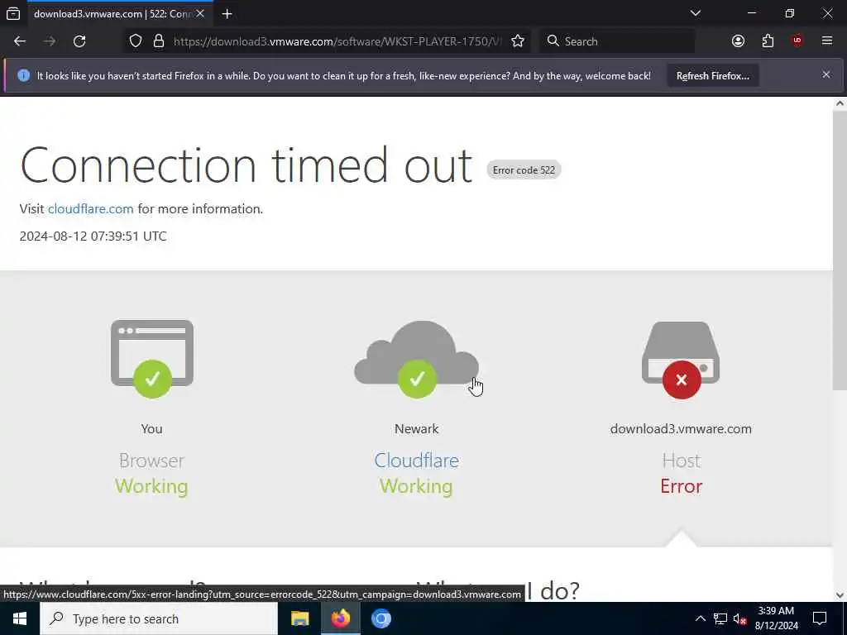Click the Firefox taskbar icon
Screen dimensions: 847x635
pos(341,618)
